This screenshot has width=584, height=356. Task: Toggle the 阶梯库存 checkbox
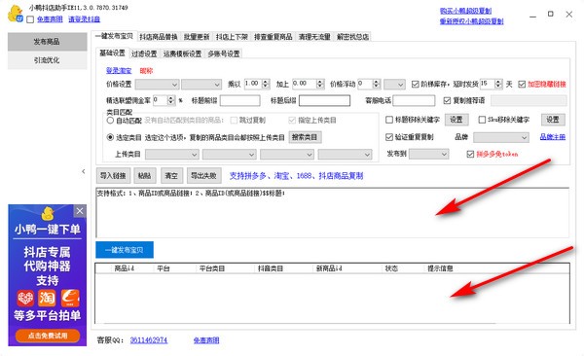(416, 85)
